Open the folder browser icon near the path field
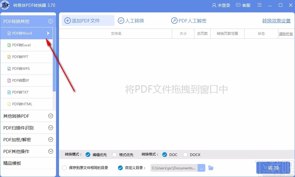This screenshot has height=177, width=295. [x=211, y=168]
